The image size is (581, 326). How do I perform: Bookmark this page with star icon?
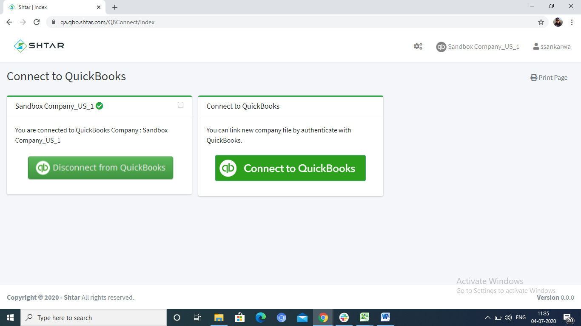pyautogui.click(x=541, y=22)
